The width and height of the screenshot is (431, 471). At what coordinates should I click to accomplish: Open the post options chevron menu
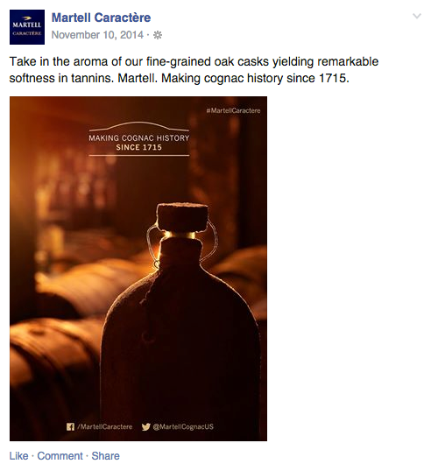(x=417, y=16)
